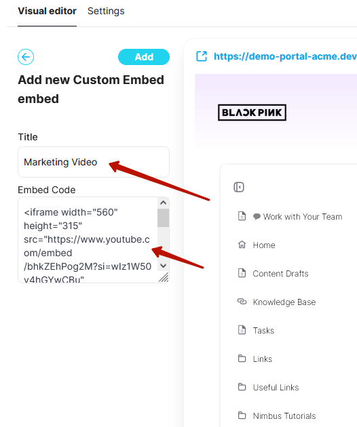Click the back arrow circle icon
Image resolution: width=357 pixels, height=427 pixels.
click(x=26, y=57)
